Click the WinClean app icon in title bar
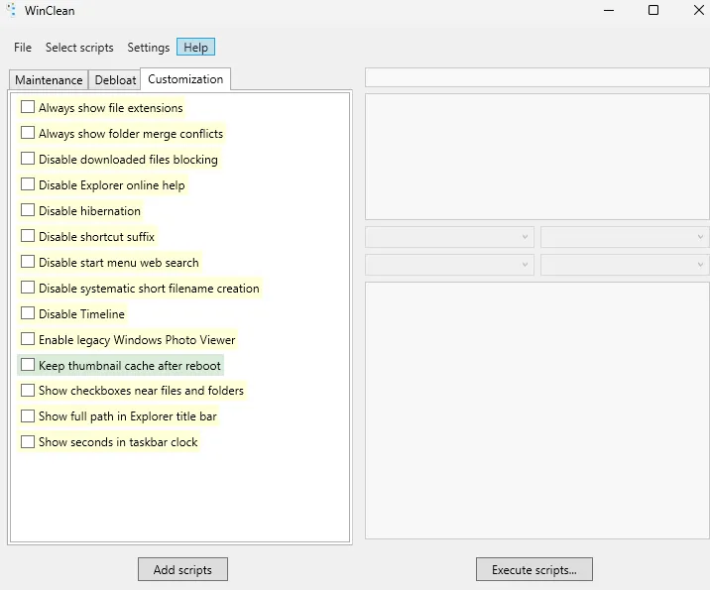The width and height of the screenshot is (710, 590). [x=11, y=11]
